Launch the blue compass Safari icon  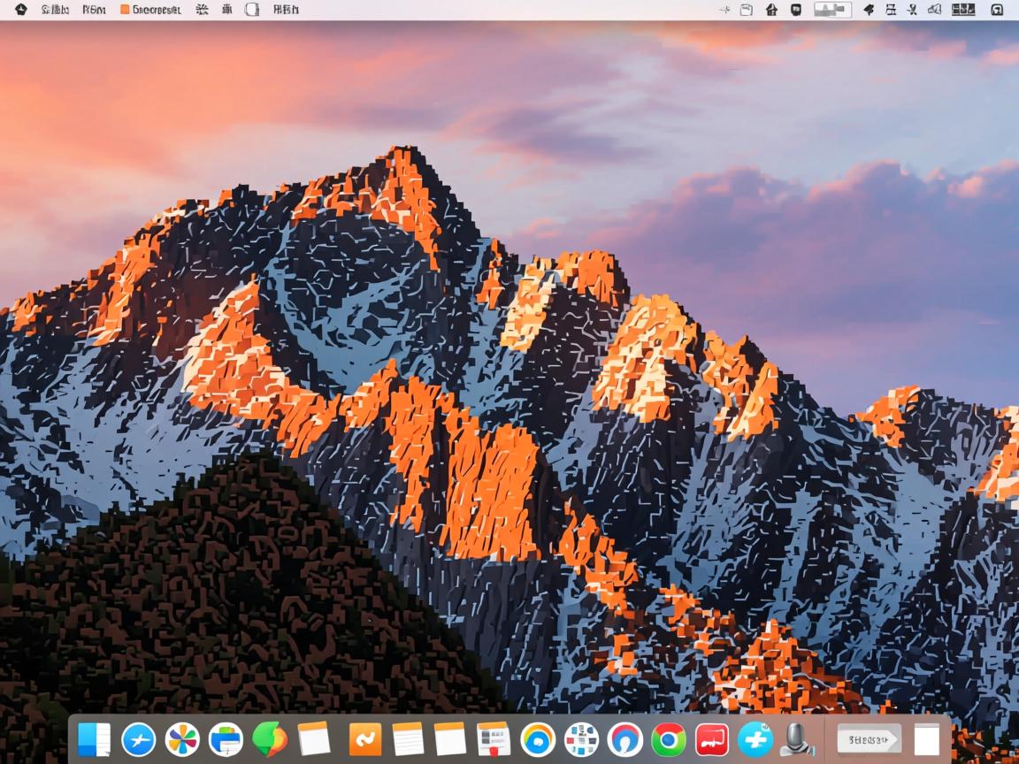[138, 739]
